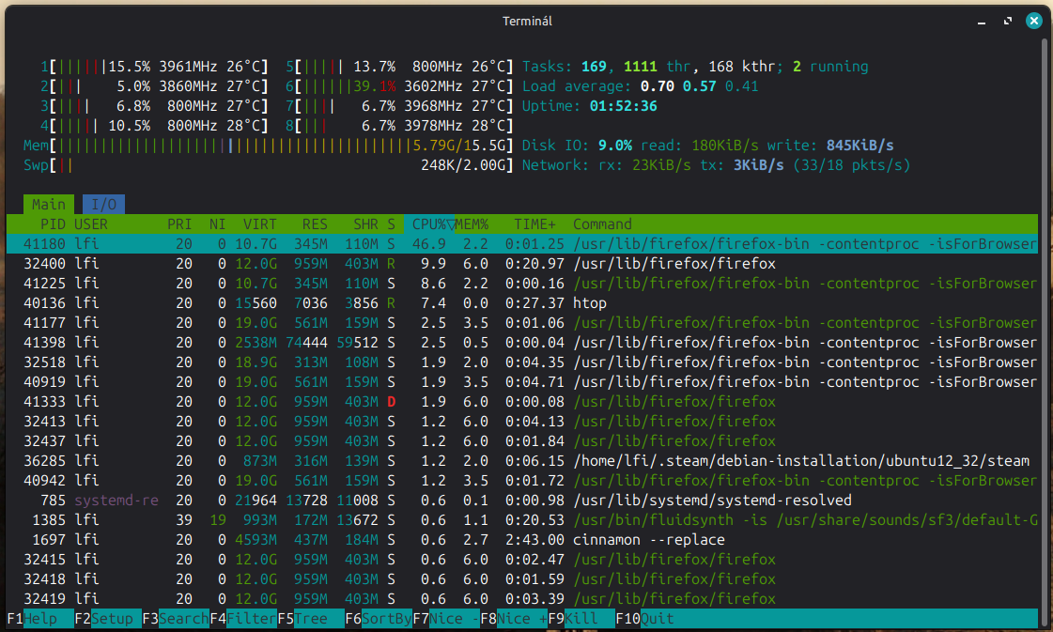Open the F2Setup configuration screen
The image size is (1053, 632).
(x=103, y=618)
